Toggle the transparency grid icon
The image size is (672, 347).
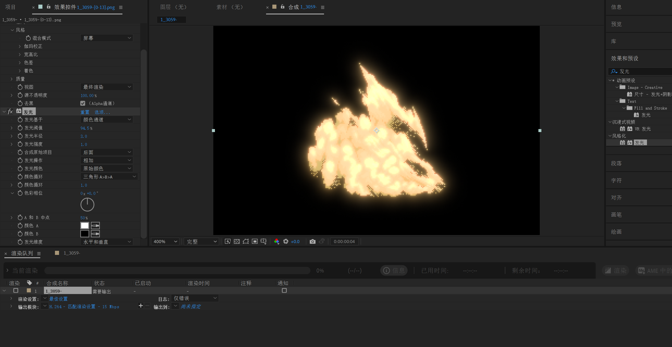(x=237, y=241)
